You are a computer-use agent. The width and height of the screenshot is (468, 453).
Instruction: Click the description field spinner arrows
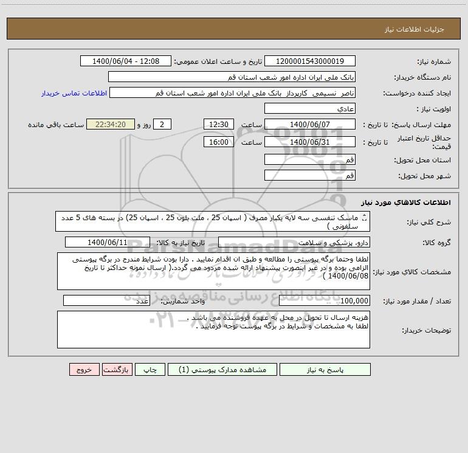click(364, 218)
